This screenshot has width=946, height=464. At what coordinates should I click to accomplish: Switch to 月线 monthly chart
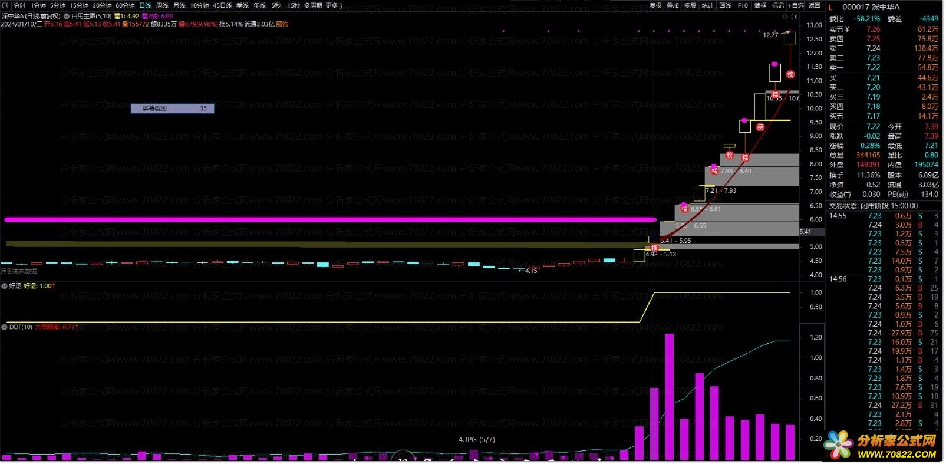[179, 5]
